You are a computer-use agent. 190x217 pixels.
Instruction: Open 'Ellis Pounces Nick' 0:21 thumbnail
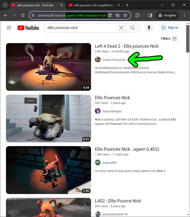[49, 118]
